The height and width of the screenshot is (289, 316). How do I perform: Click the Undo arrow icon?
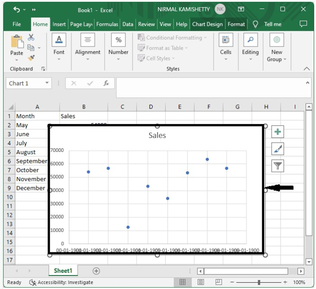tap(17, 9)
